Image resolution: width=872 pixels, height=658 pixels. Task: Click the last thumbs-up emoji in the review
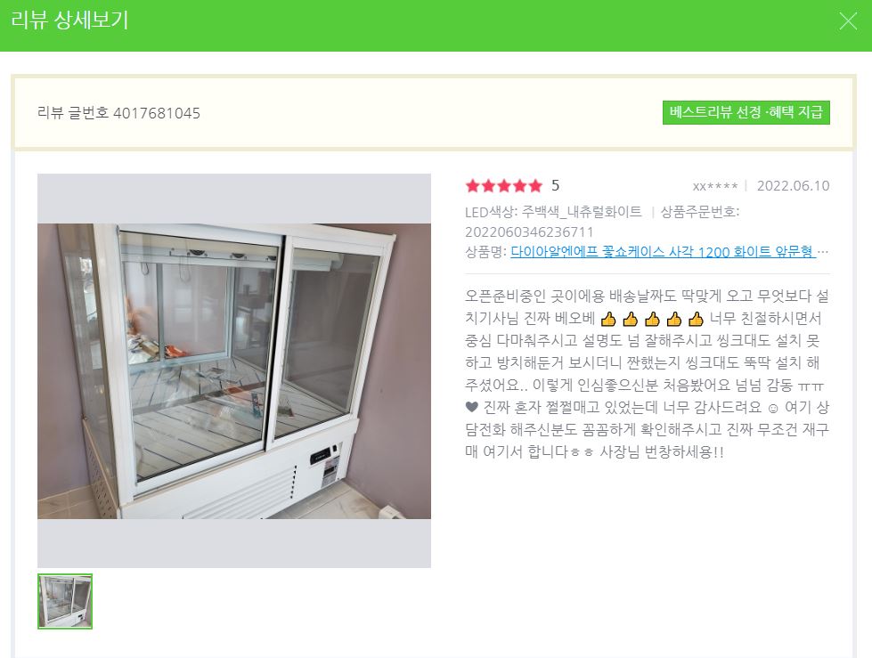pyautogui.click(x=696, y=319)
